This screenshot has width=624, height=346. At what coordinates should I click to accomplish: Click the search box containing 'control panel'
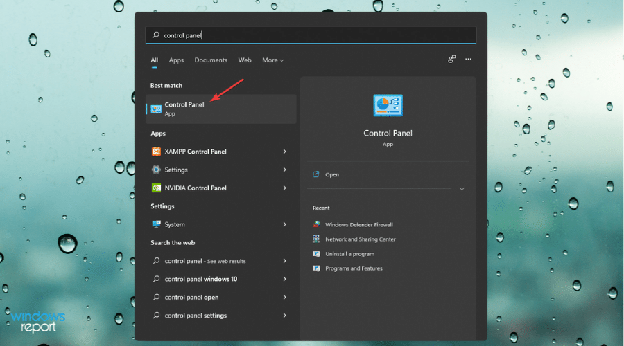(x=311, y=35)
